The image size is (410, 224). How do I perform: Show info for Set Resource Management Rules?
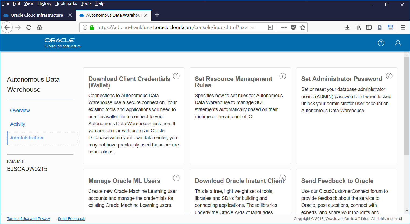pos(283,76)
